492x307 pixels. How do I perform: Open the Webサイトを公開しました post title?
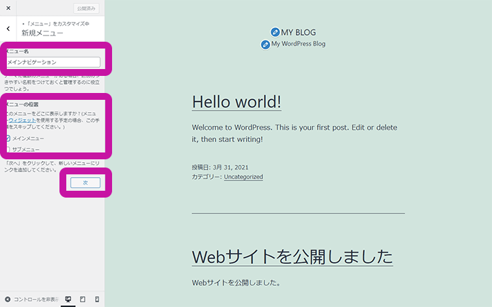(x=292, y=257)
